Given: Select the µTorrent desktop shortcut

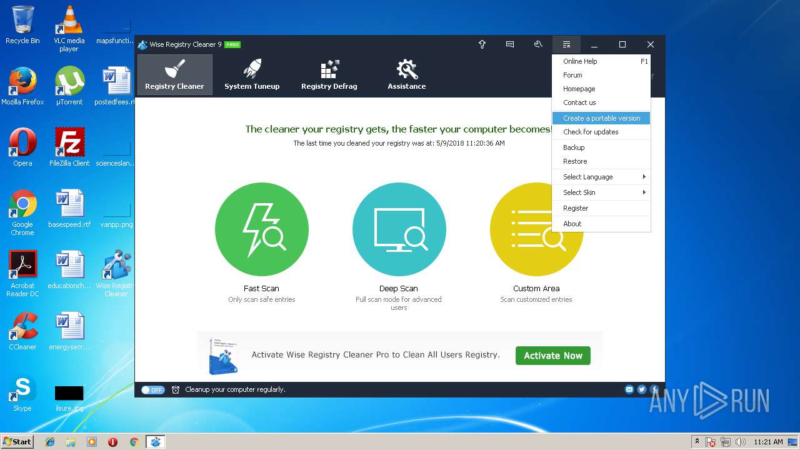Looking at the screenshot, I should (69, 86).
